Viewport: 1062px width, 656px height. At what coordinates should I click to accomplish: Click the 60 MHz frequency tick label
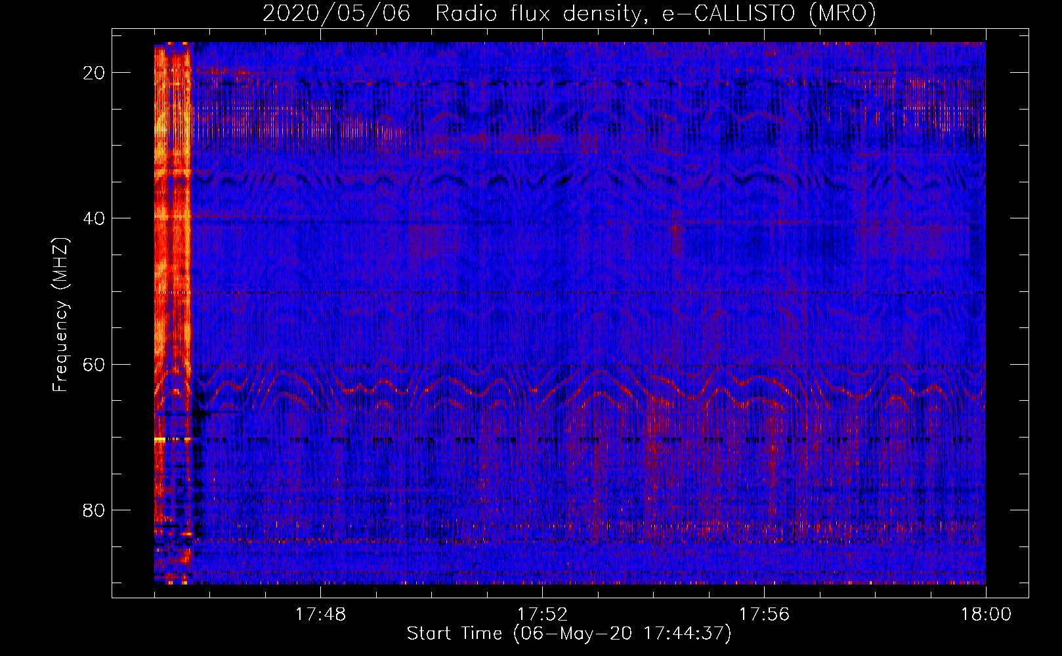[94, 364]
